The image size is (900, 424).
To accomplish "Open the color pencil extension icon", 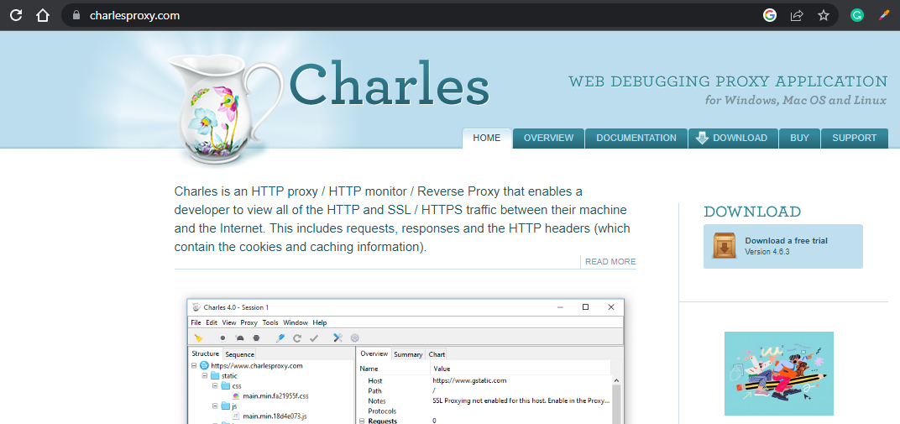I will pos(884,15).
